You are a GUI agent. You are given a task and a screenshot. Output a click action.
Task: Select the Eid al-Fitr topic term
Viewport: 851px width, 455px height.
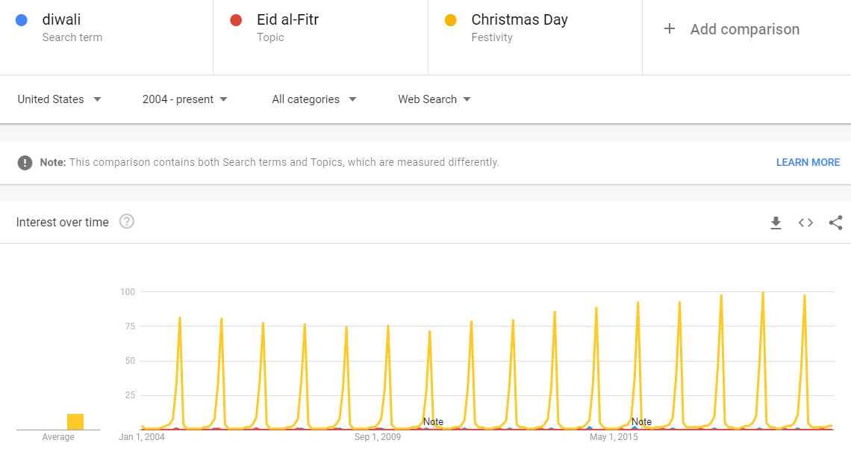point(287,20)
